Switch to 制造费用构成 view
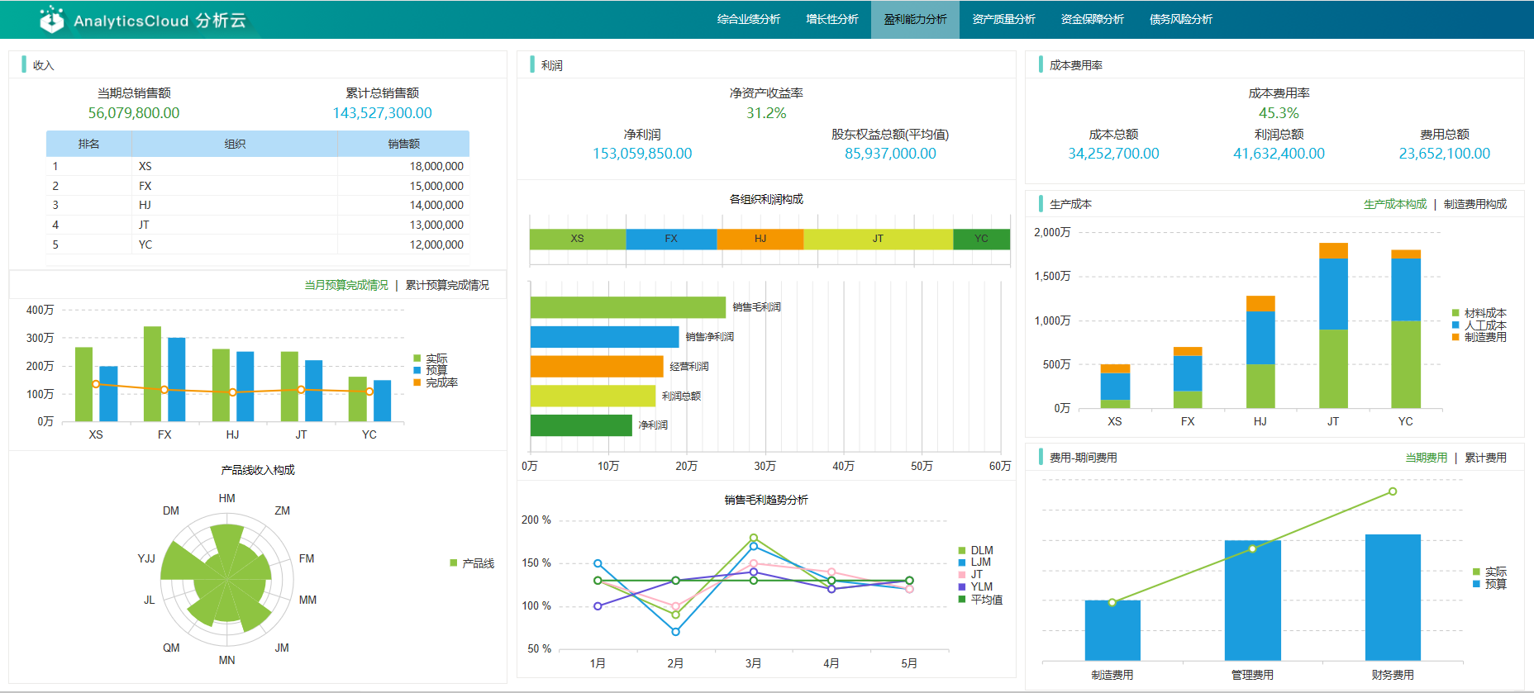Image resolution: width=1534 pixels, height=693 pixels. (x=1474, y=204)
